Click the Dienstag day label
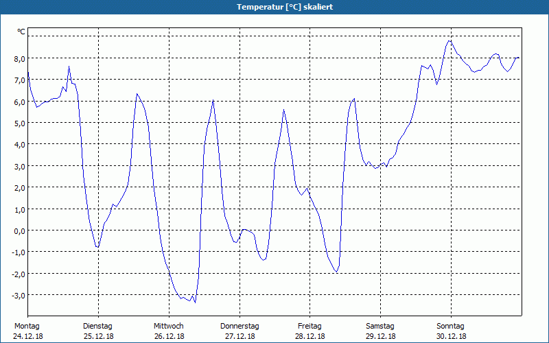 97,327
